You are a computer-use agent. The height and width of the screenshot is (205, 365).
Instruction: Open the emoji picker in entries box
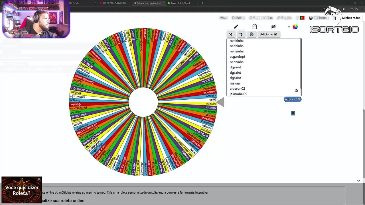296,91
